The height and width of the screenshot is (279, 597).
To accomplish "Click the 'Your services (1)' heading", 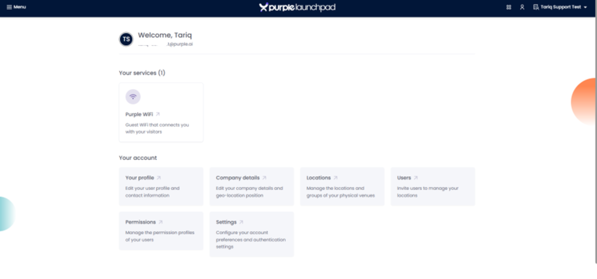I will 142,73.
